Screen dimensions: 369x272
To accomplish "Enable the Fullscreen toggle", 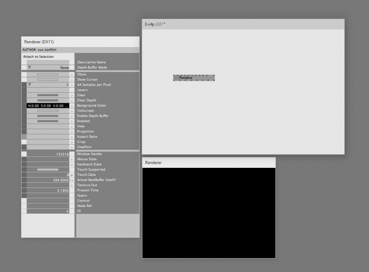I will coord(48,111).
